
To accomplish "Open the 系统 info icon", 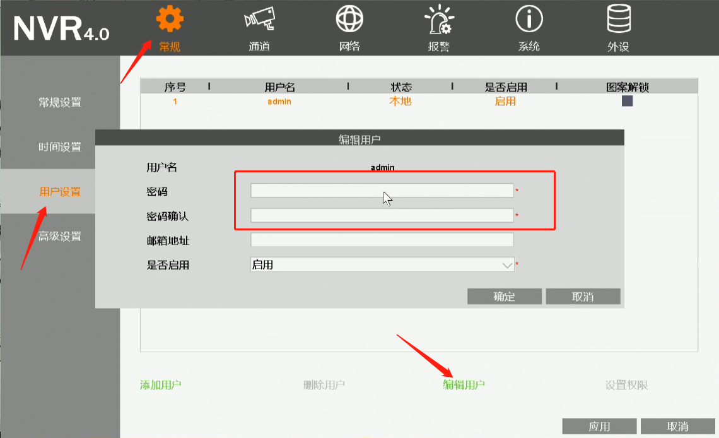I will coord(529,20).
